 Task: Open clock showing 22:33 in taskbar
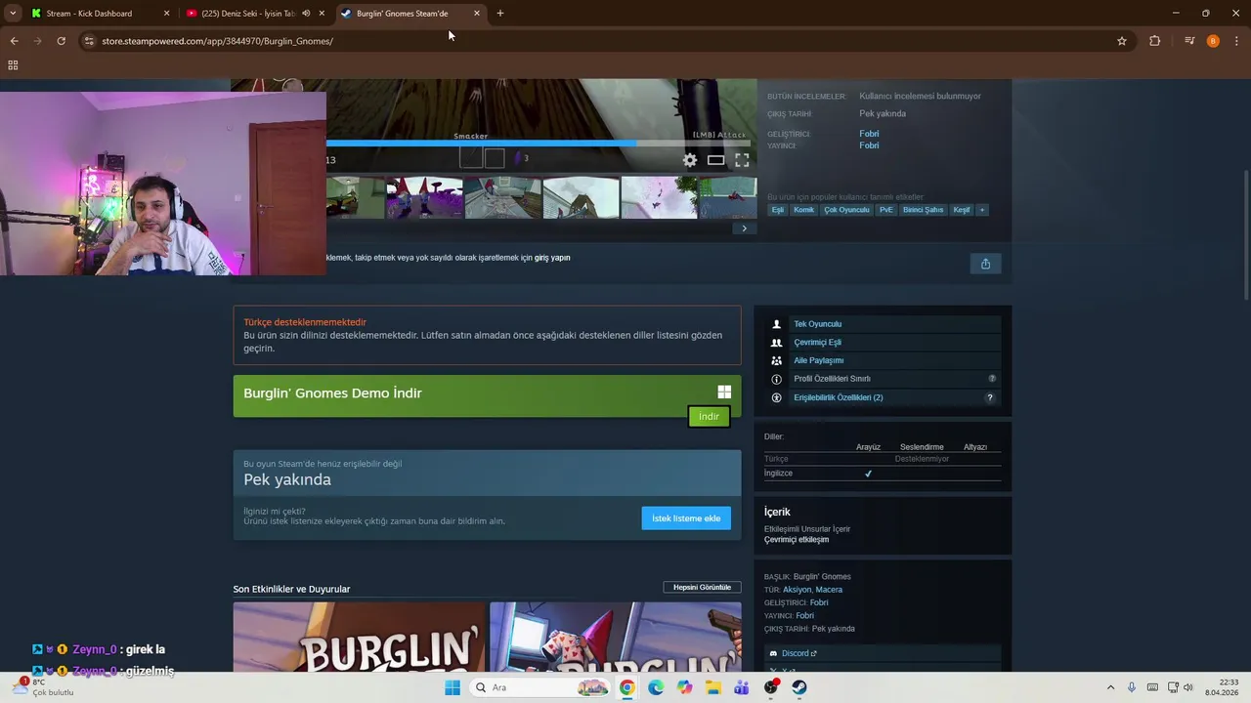pos(1222,687)
